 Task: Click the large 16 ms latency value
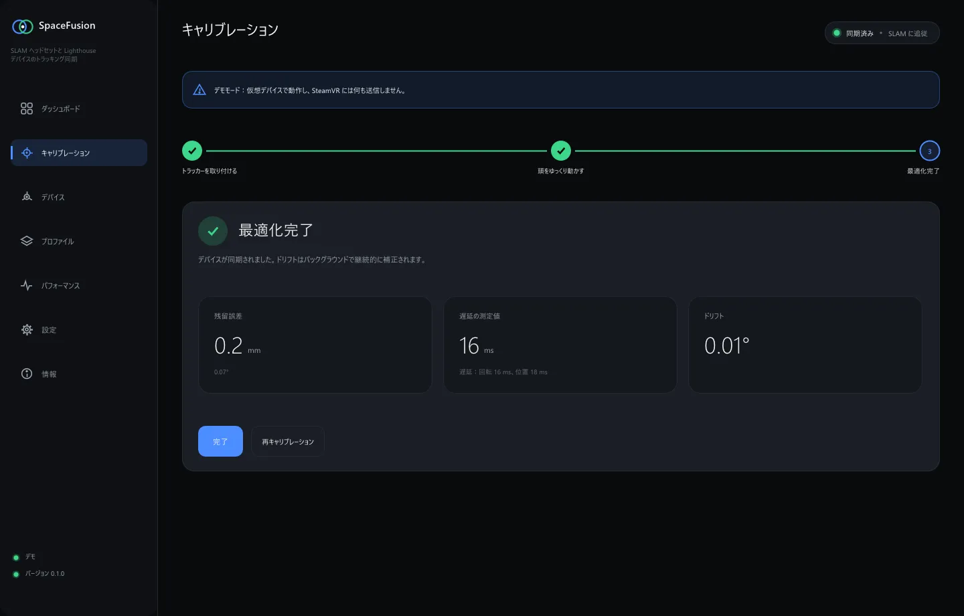coord(477,345)
